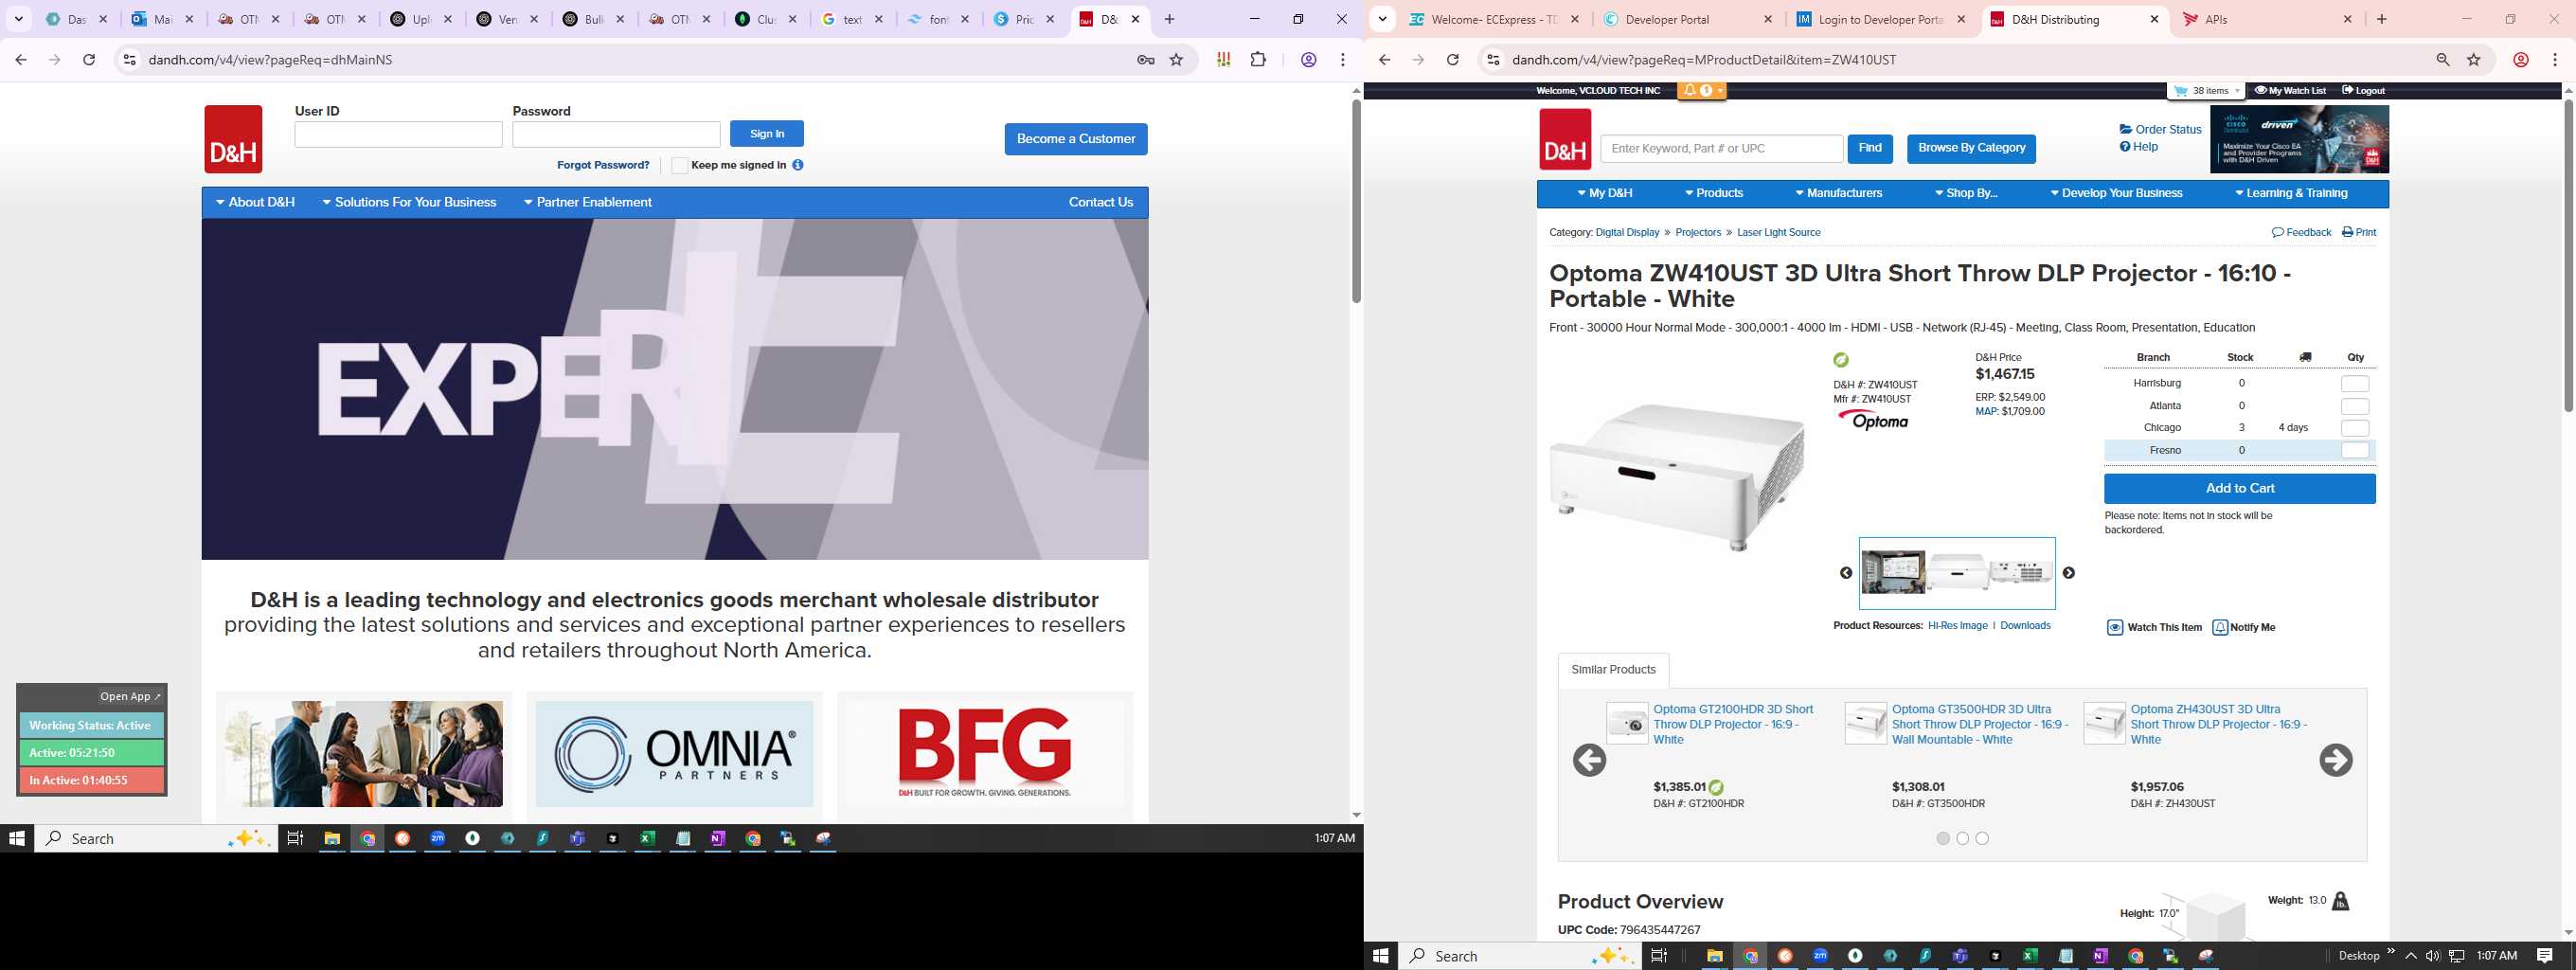Open OneNote from the left taskbar
This screenshot has height=970, width=2576.
click(x=718, y=839)
